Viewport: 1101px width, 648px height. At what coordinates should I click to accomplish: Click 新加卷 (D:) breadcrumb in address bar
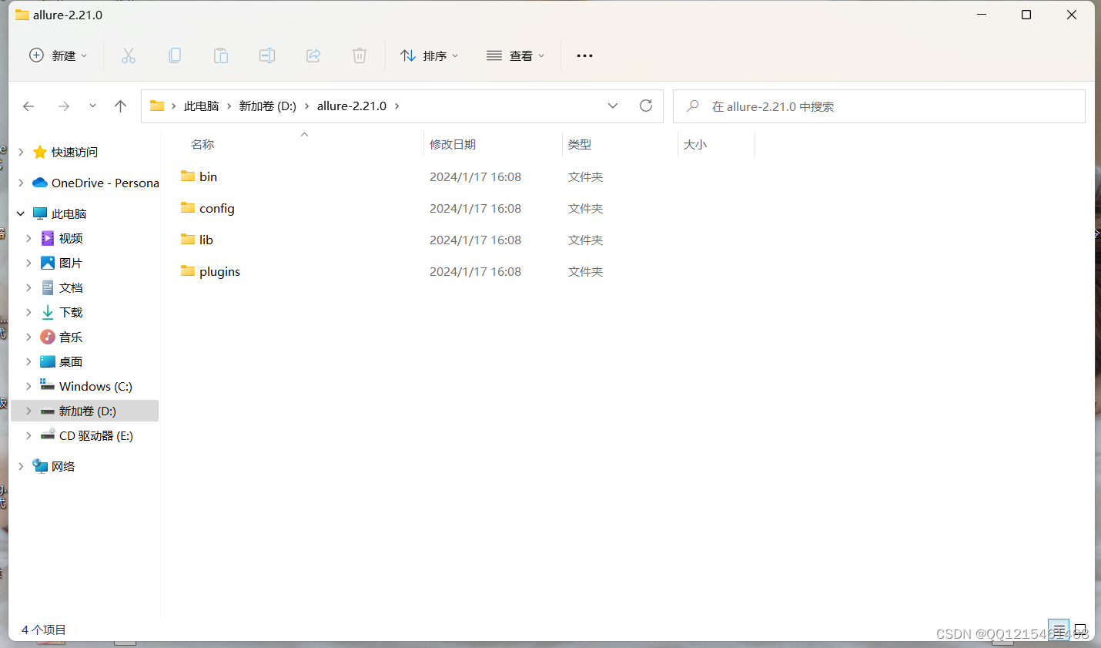point(267,106)
